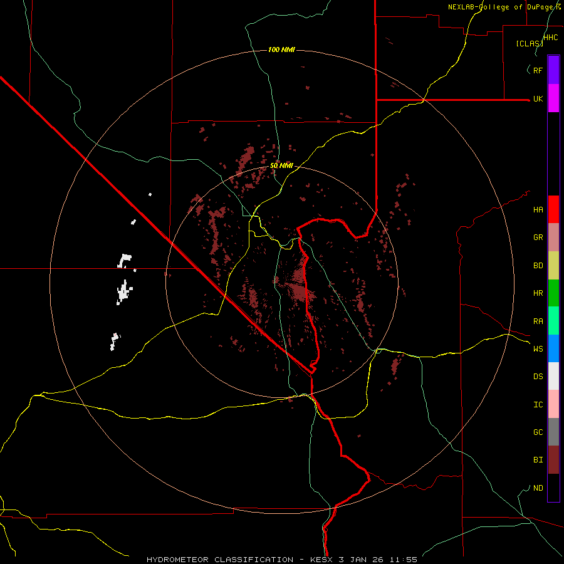
Task: Select the yellow BD legend color block
Action: pos(553,265)
